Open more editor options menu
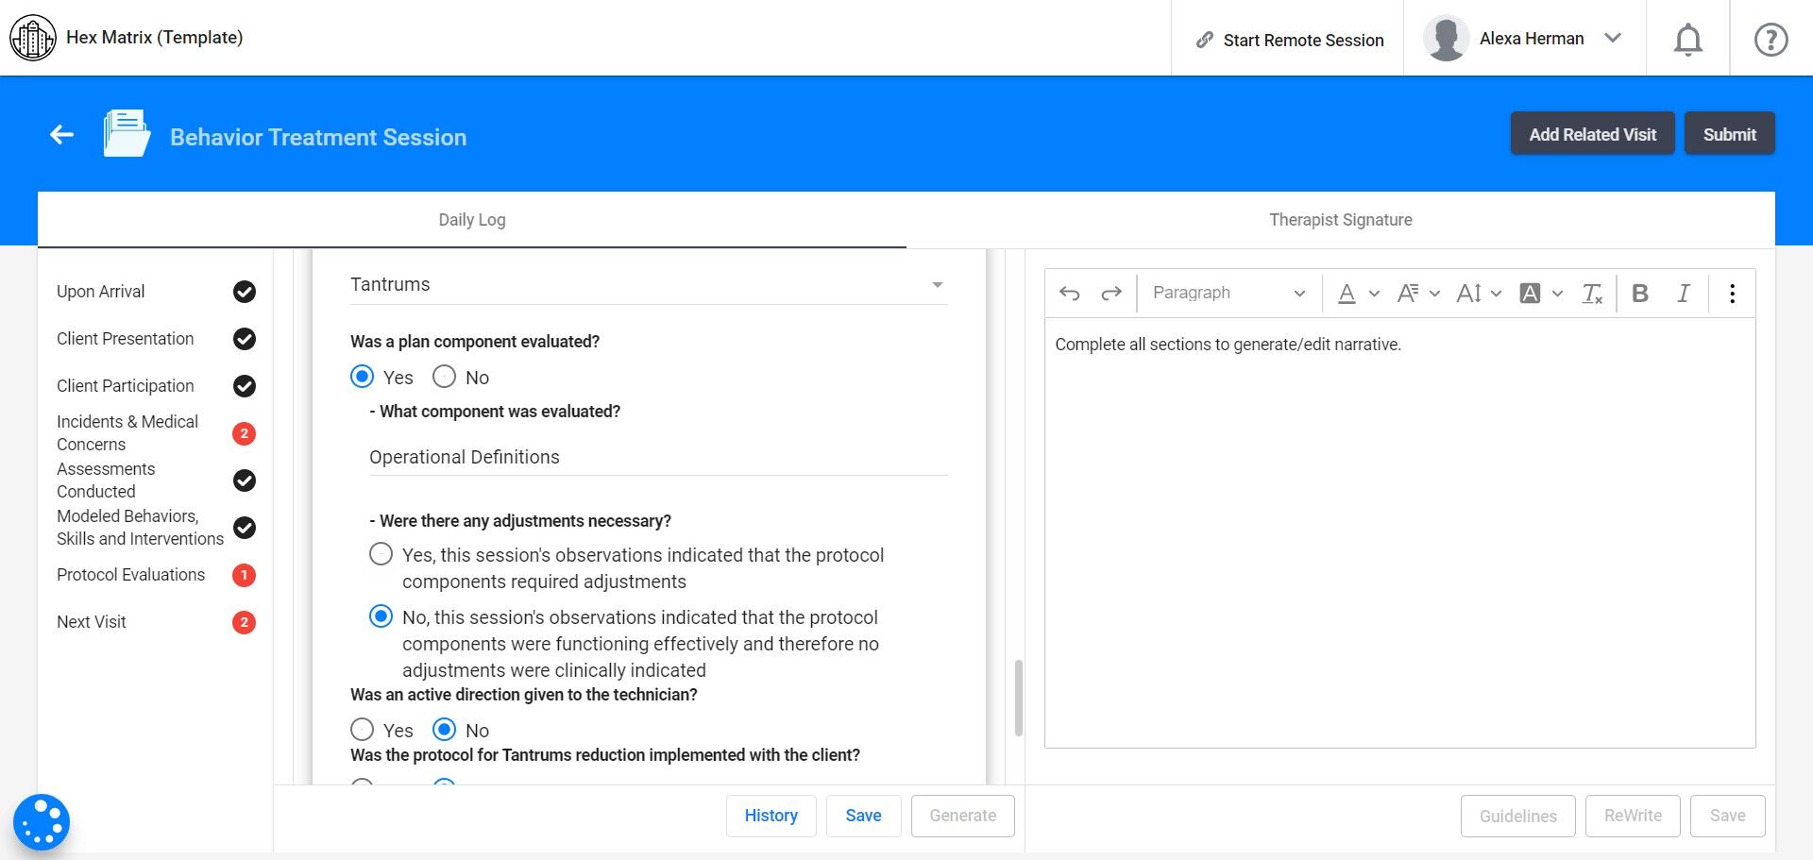1813x860 pixels. 1732,294
